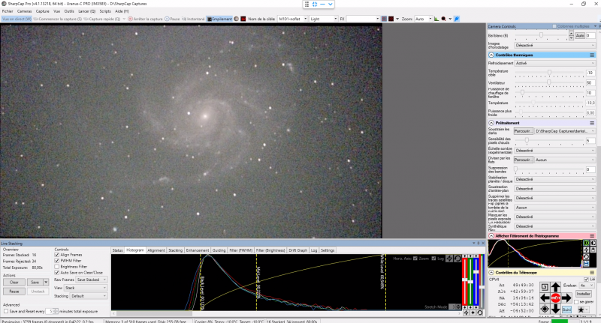Viewport: 601px width, 323px height.
Task: Toggle Empilement live stacking tool
Action: tap(219, 19)
